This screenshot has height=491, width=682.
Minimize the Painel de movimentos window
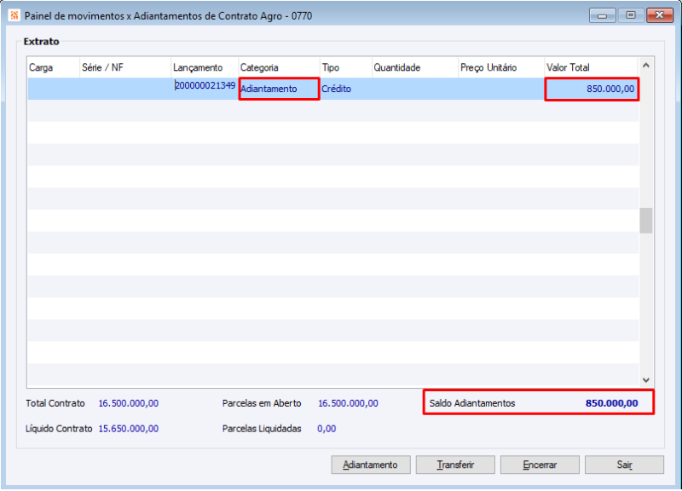click(x=602, y=15)
